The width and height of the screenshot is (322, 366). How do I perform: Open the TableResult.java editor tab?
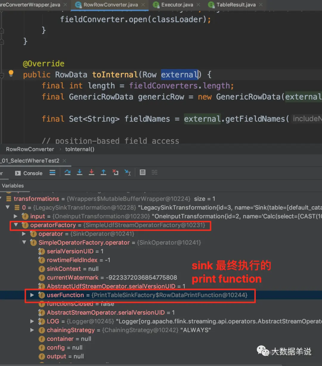(232, 5)
